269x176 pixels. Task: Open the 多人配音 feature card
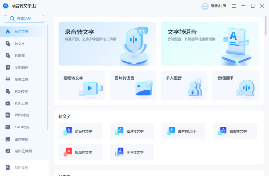point(184,85)
